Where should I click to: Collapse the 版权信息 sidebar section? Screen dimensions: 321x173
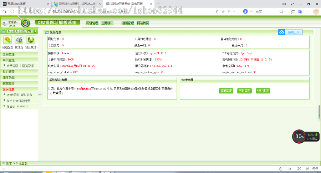[x=19, y=89]
